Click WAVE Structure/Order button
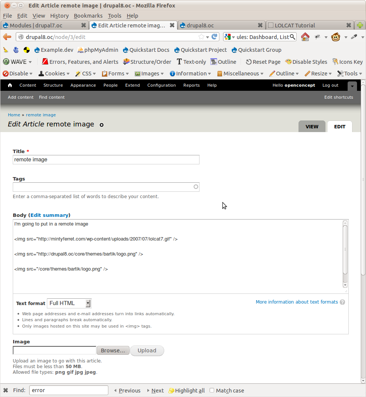 147,62
